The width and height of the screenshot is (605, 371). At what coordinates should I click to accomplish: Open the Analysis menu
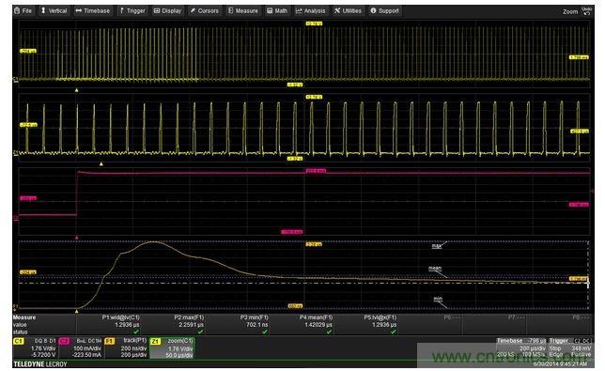point(311,10)
